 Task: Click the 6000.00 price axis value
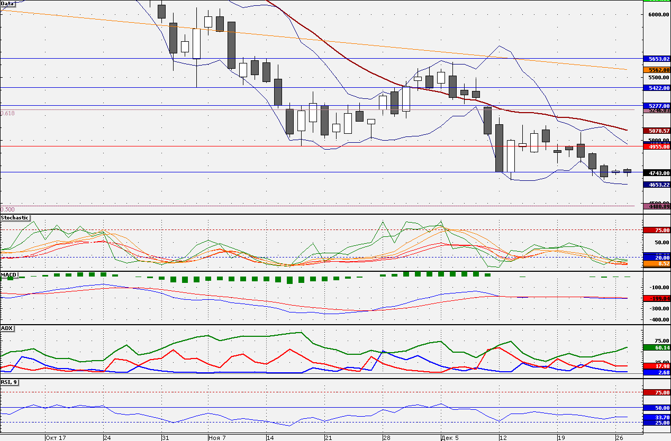[x=659, y=15]
